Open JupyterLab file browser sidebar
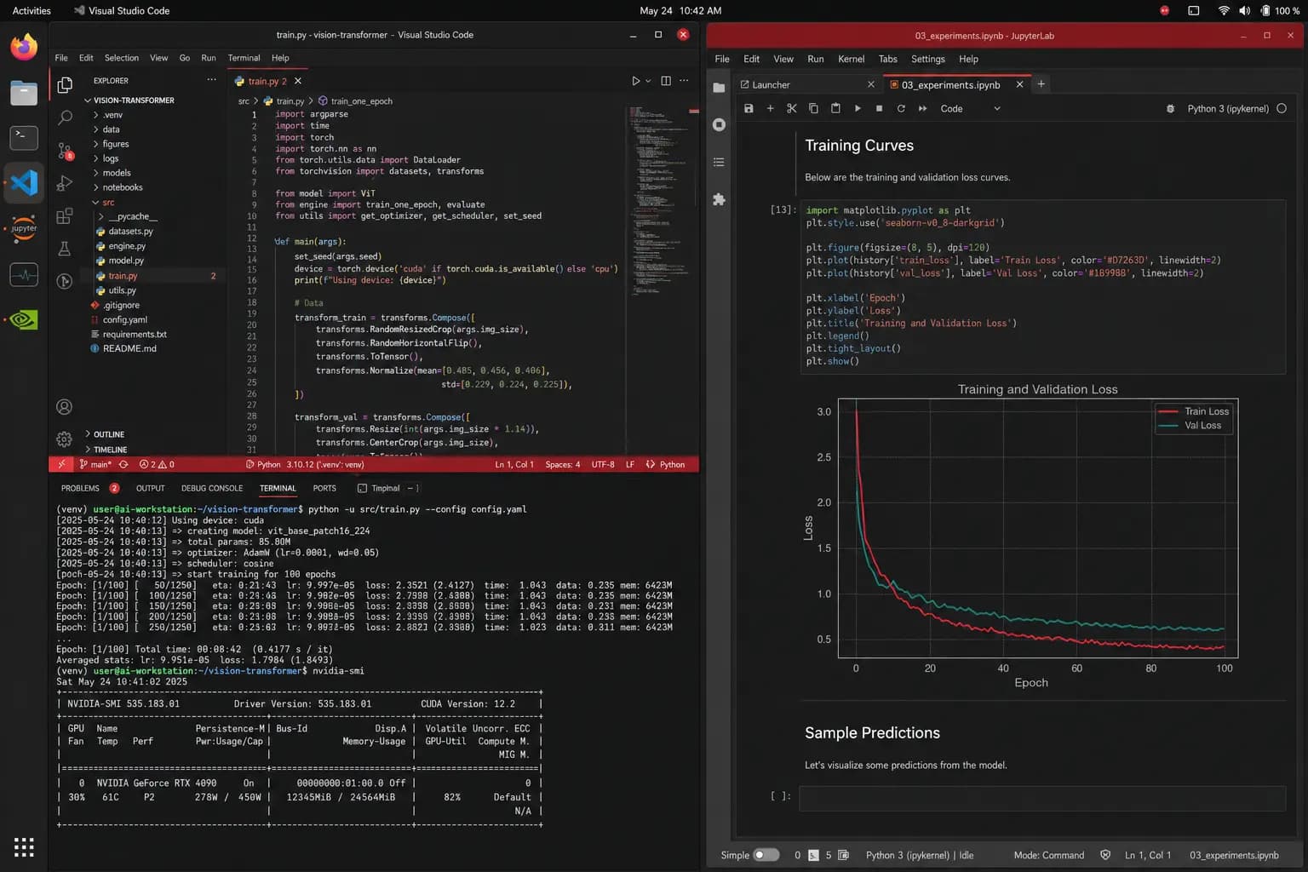This screenshot has height=872, width=1308. (x=719, y=88)
